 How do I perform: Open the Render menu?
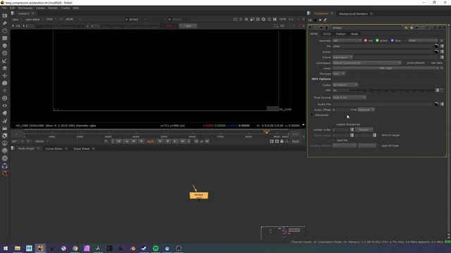point(53,8)
